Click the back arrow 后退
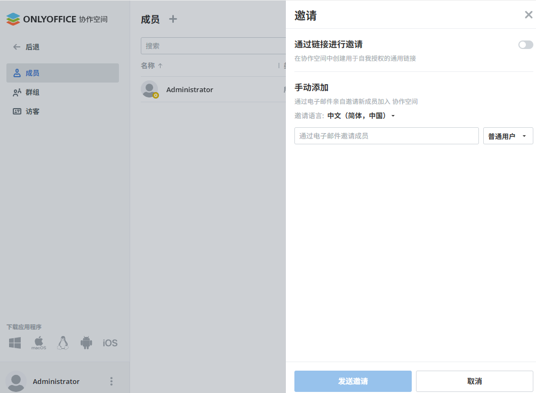The image size is (536, 393). coord(26,47)
